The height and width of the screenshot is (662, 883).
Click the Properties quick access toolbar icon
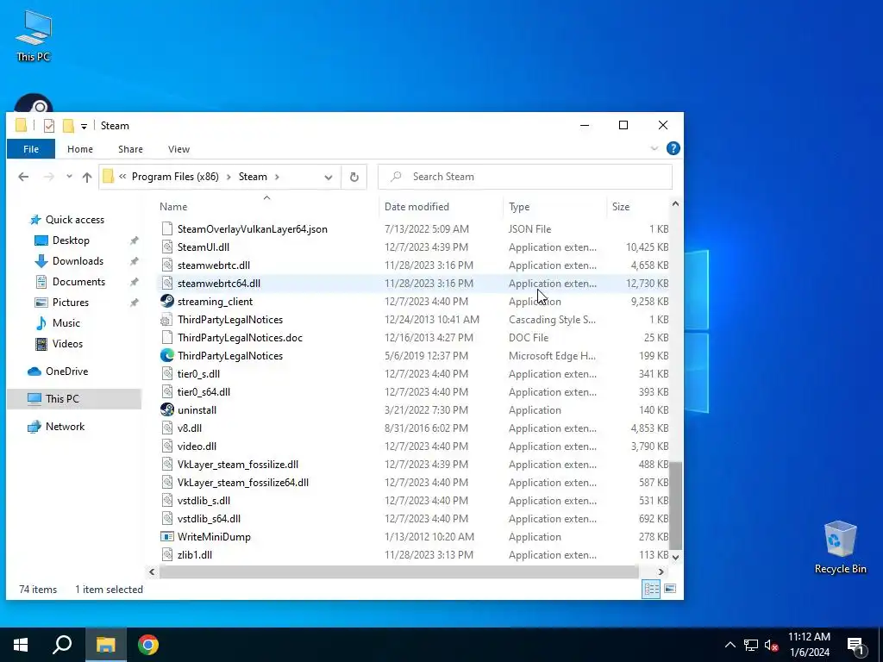pyautogui.click(x=49, y=126)
